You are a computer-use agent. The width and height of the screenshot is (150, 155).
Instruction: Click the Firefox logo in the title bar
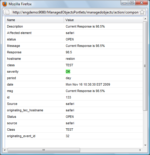point(5,4)
